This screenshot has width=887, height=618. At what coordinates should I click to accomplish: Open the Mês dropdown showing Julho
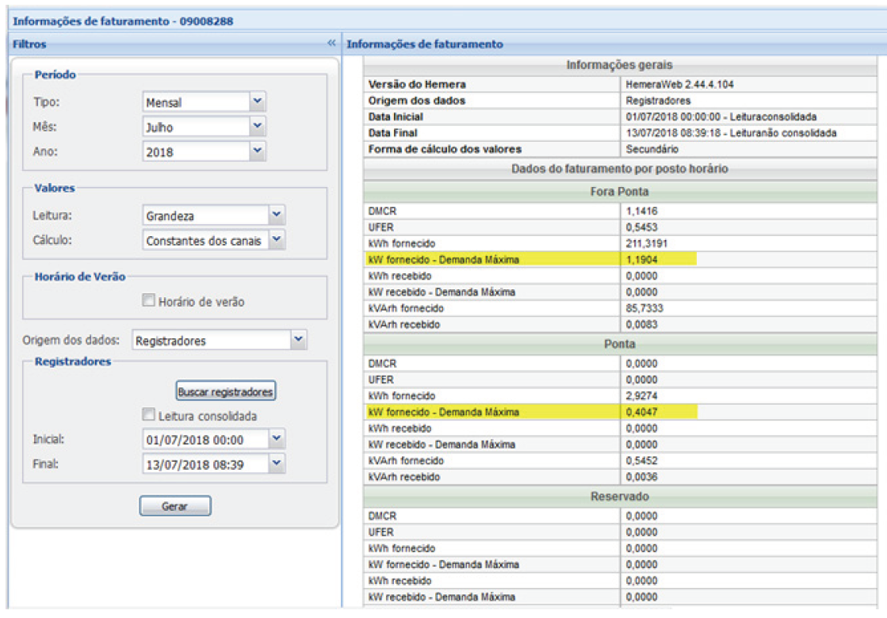coord(257,126)
